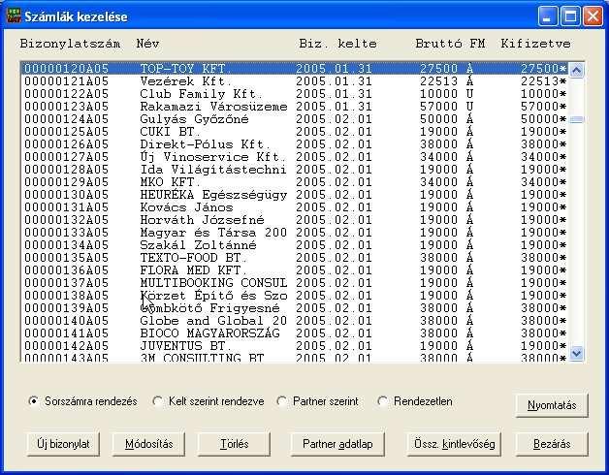Select Magyar és Társa 200 row
Screen dimensions: 609x475
tap(295, 233)
